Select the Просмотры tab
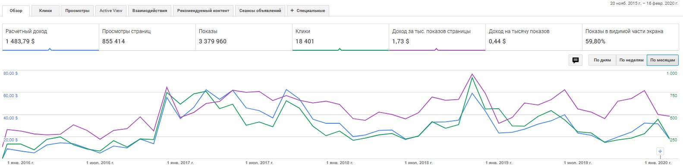683x168 pixels. click(77, 11)
